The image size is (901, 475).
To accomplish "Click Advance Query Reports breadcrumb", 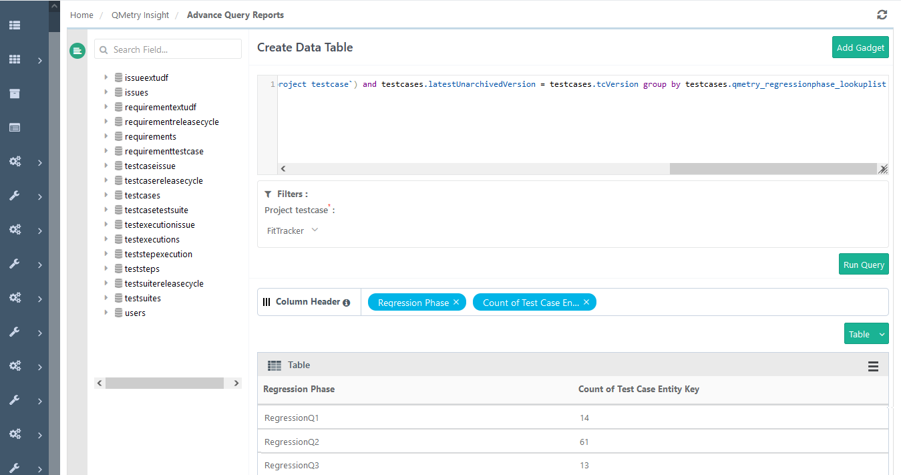I will click(235, 15).
